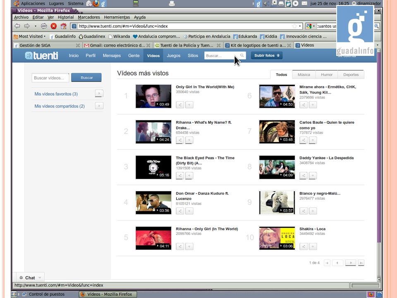Open the Historial menu
The height and width of the screenshot is (298, 397).
click(66, 17)
